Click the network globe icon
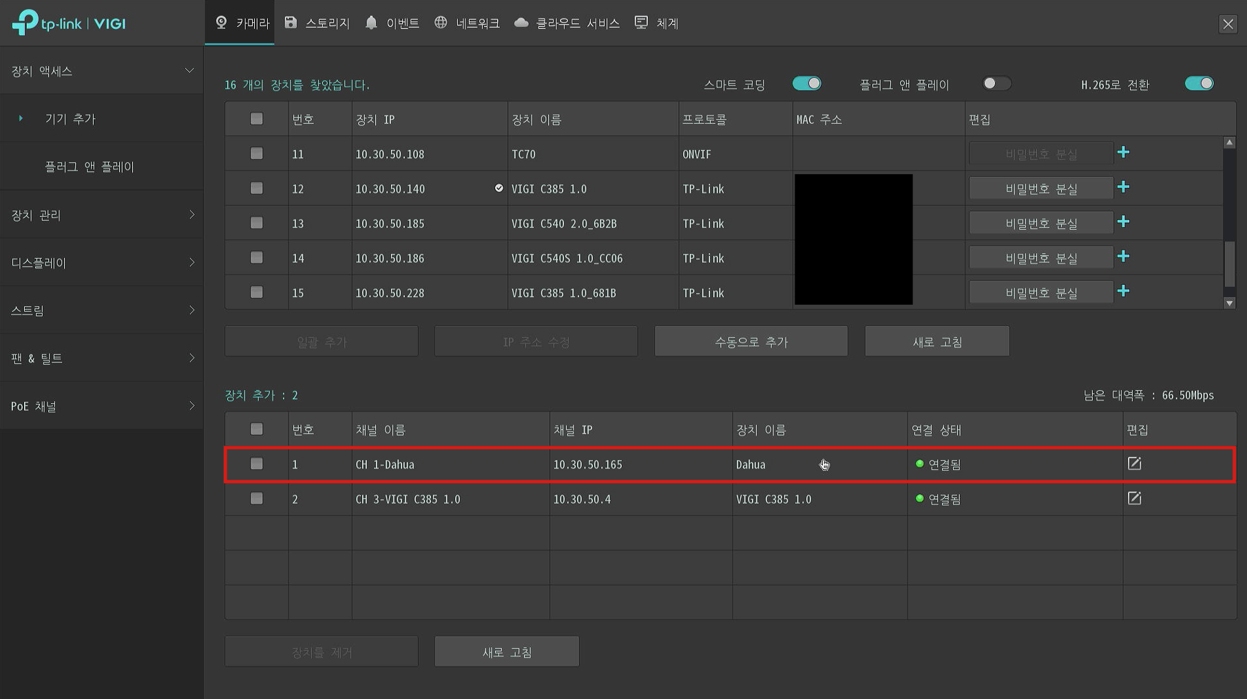The height and width of the screenshot is (699, 1247). (x=441, y=23)
